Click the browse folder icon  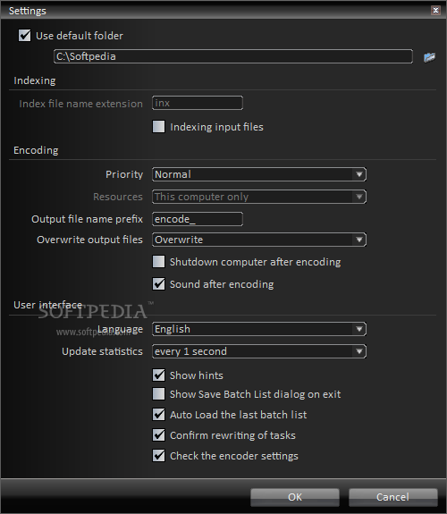click(x=429, y=57)
